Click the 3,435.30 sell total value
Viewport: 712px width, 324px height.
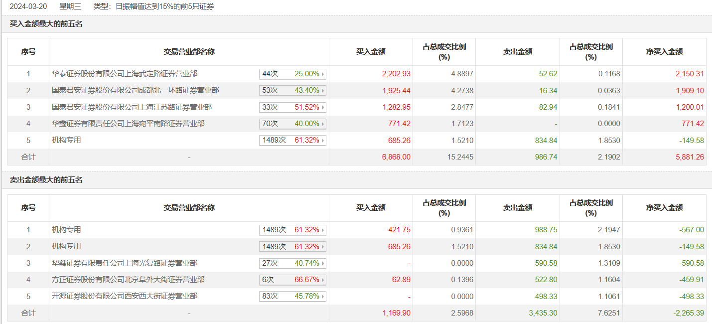click(543, 313)
